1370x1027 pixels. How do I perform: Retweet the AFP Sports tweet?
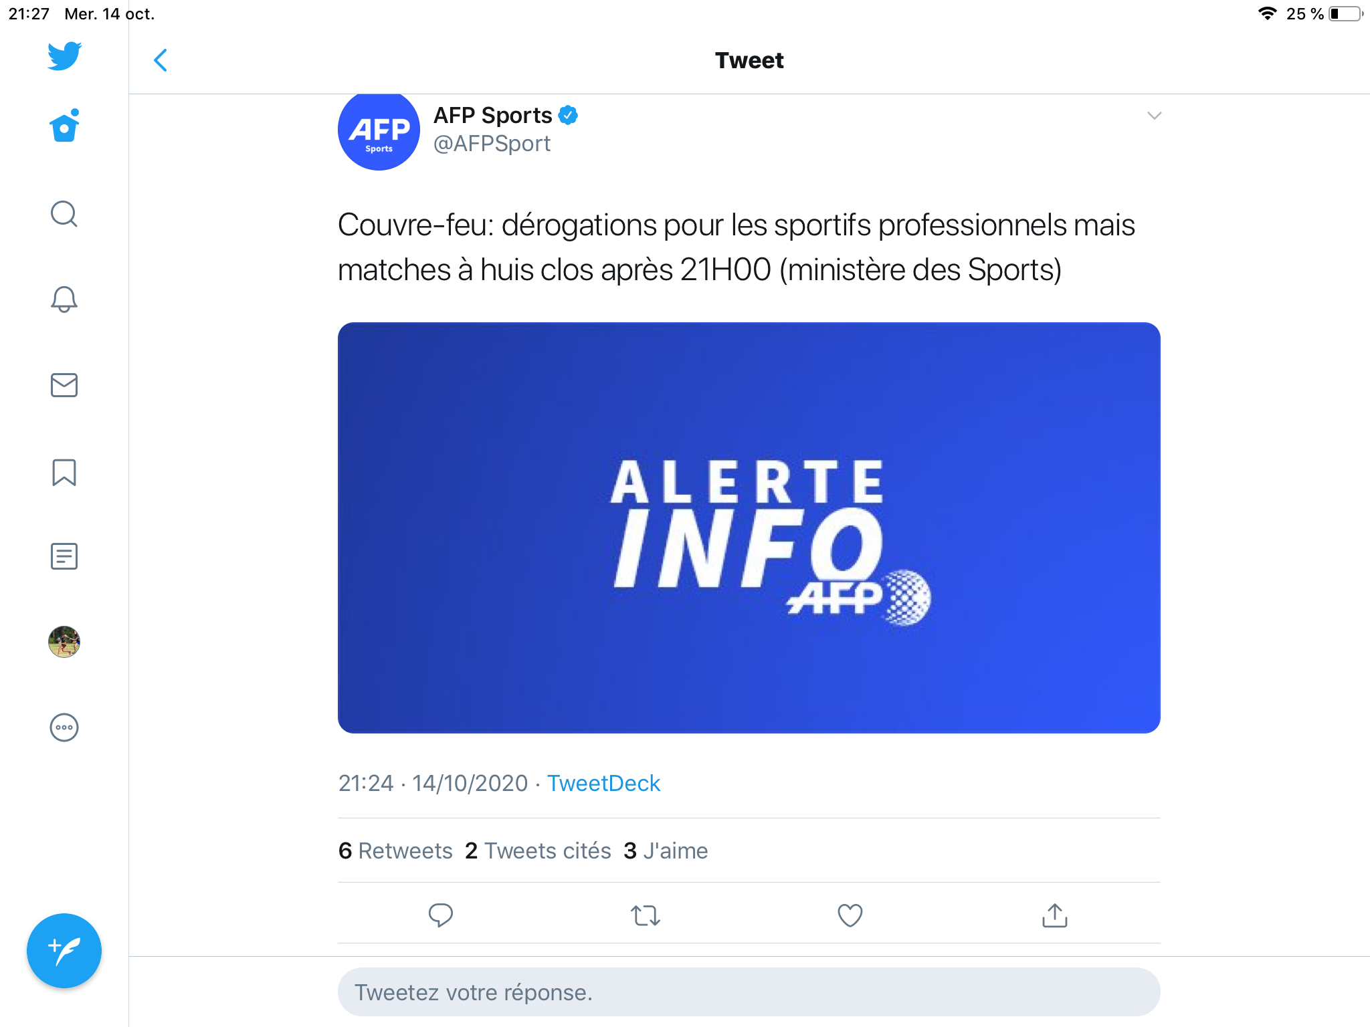646,915
